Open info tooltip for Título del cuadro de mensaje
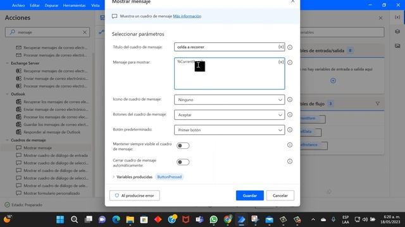The height and width of the screenshot is (227, 405). click(x=290, y=47)
